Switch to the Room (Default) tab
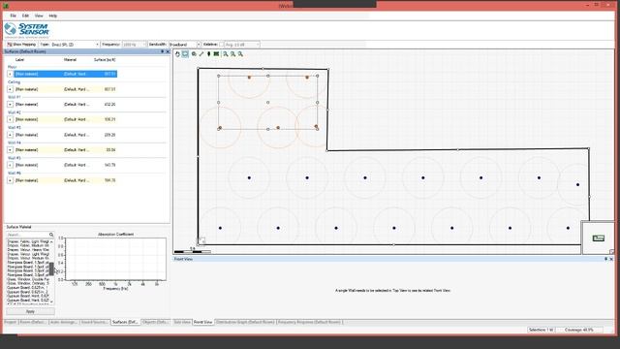 33,322
